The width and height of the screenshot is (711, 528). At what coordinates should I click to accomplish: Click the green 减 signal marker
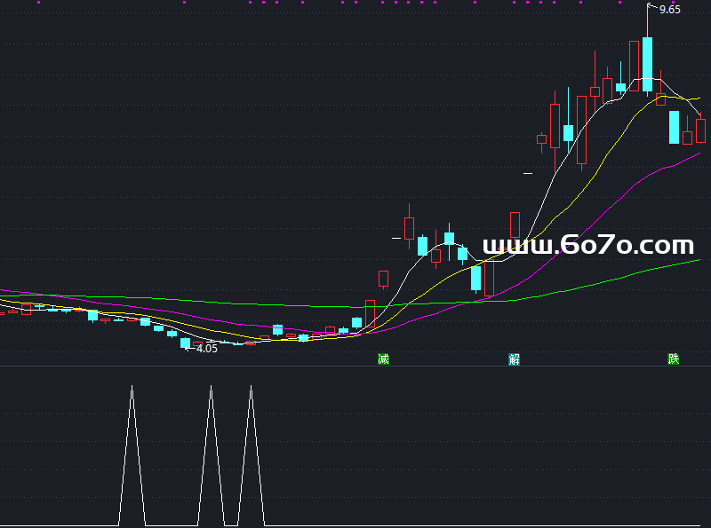tap(383, 359)
